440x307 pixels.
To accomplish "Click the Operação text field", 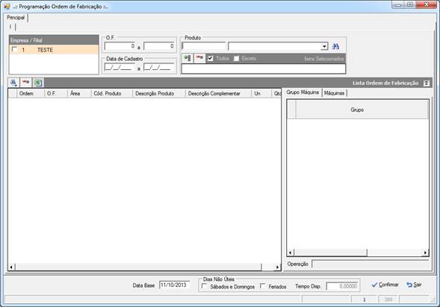I will (370, 264).
